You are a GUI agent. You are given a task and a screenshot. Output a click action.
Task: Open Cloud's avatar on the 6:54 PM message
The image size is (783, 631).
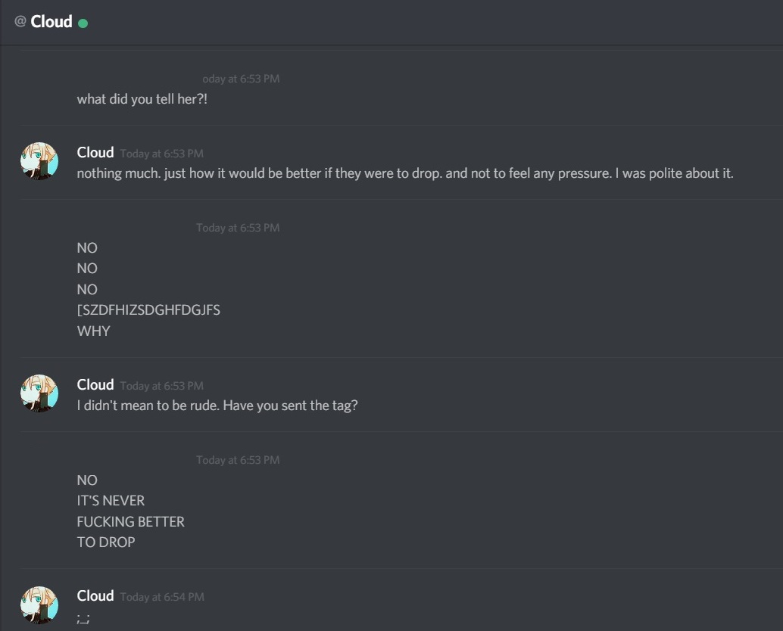(39, 605)
